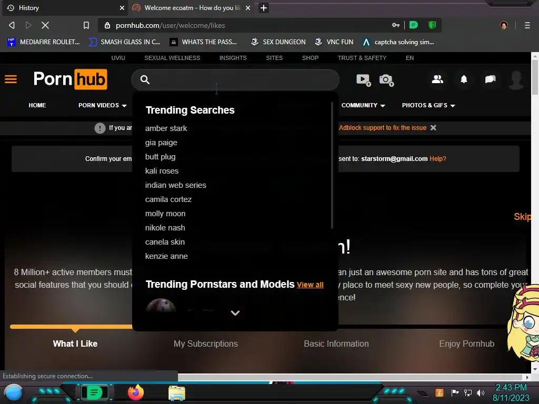Image resolution: width=539 pixels, height=404 pixels.
Task: Select 'gia paige' trending search
Action: [x=161, y=143]
